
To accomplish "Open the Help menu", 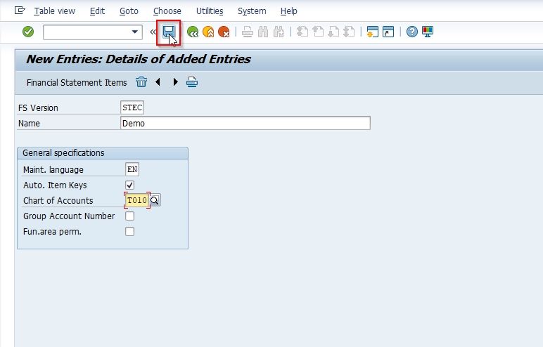I will (x=289, y=11).
